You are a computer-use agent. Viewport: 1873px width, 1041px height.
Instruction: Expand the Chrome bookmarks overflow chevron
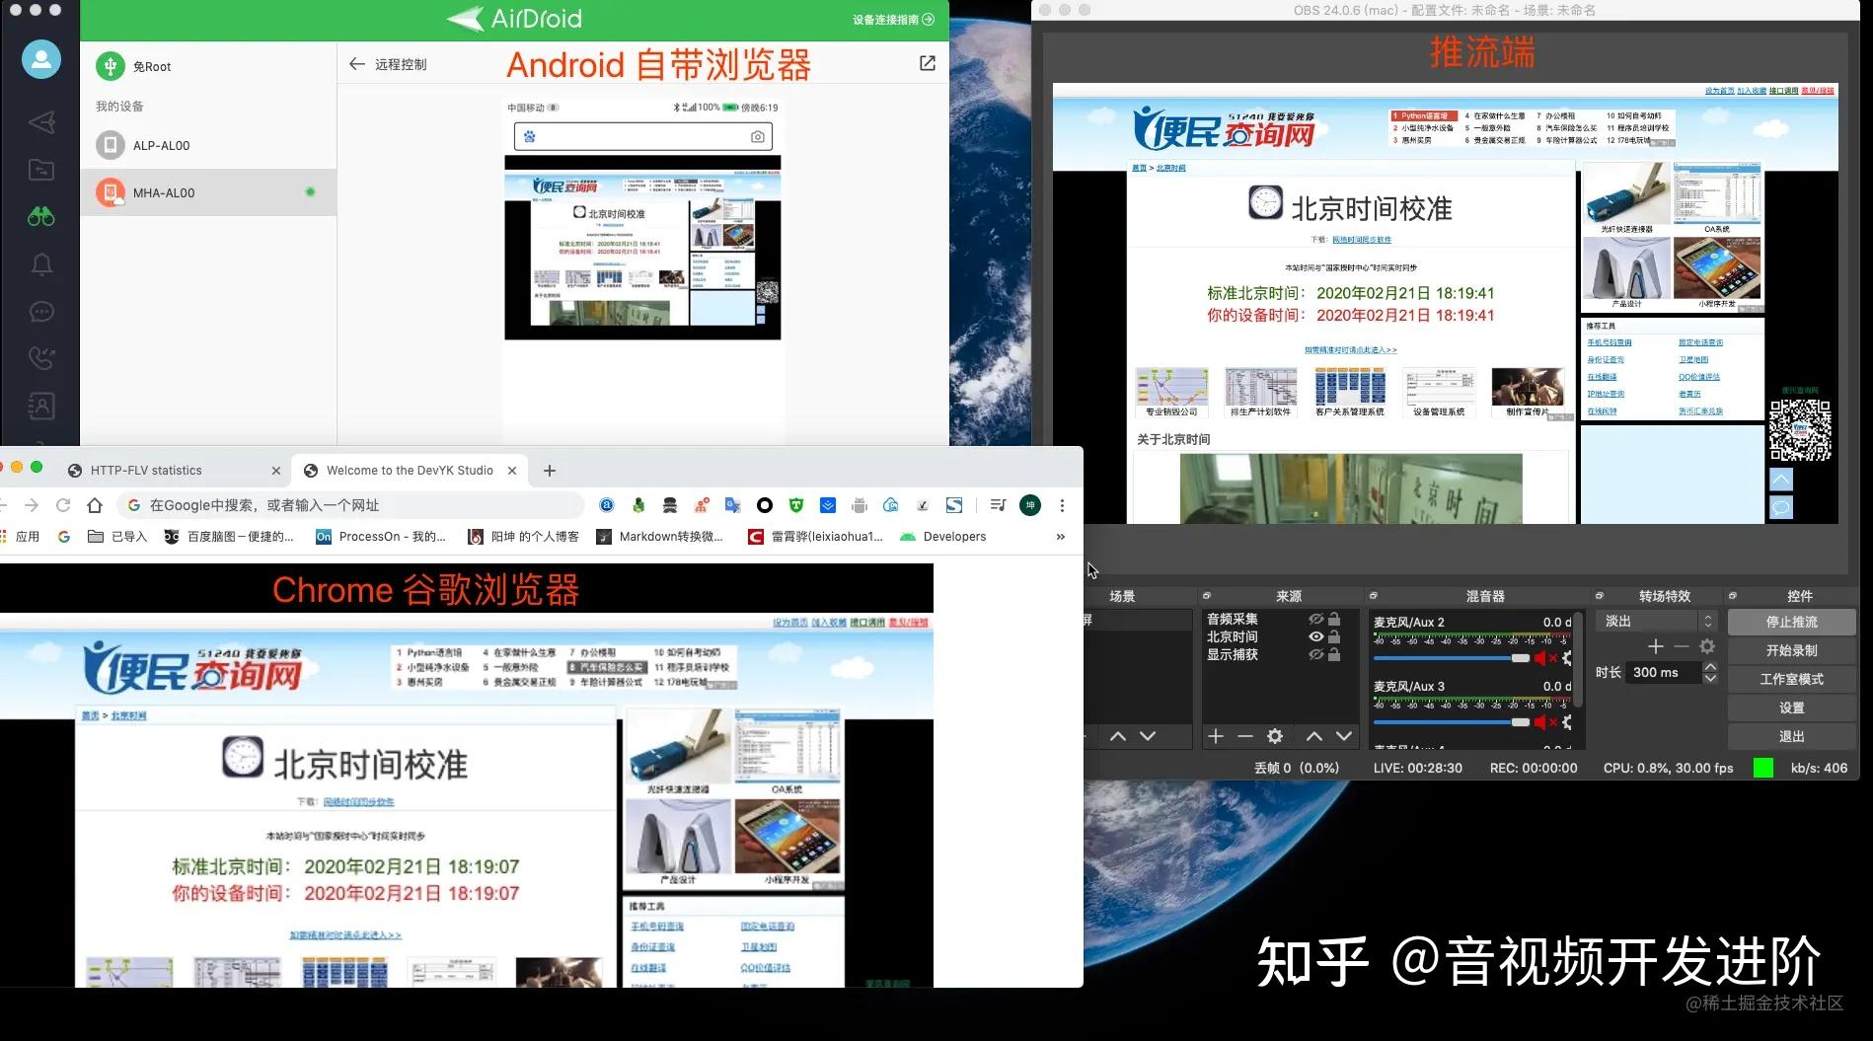(x=1061, y=537)
